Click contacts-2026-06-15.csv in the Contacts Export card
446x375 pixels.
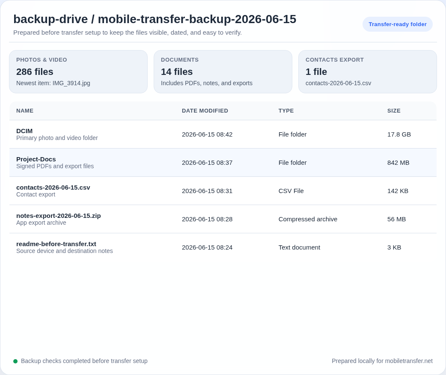(x=338, y=83)
